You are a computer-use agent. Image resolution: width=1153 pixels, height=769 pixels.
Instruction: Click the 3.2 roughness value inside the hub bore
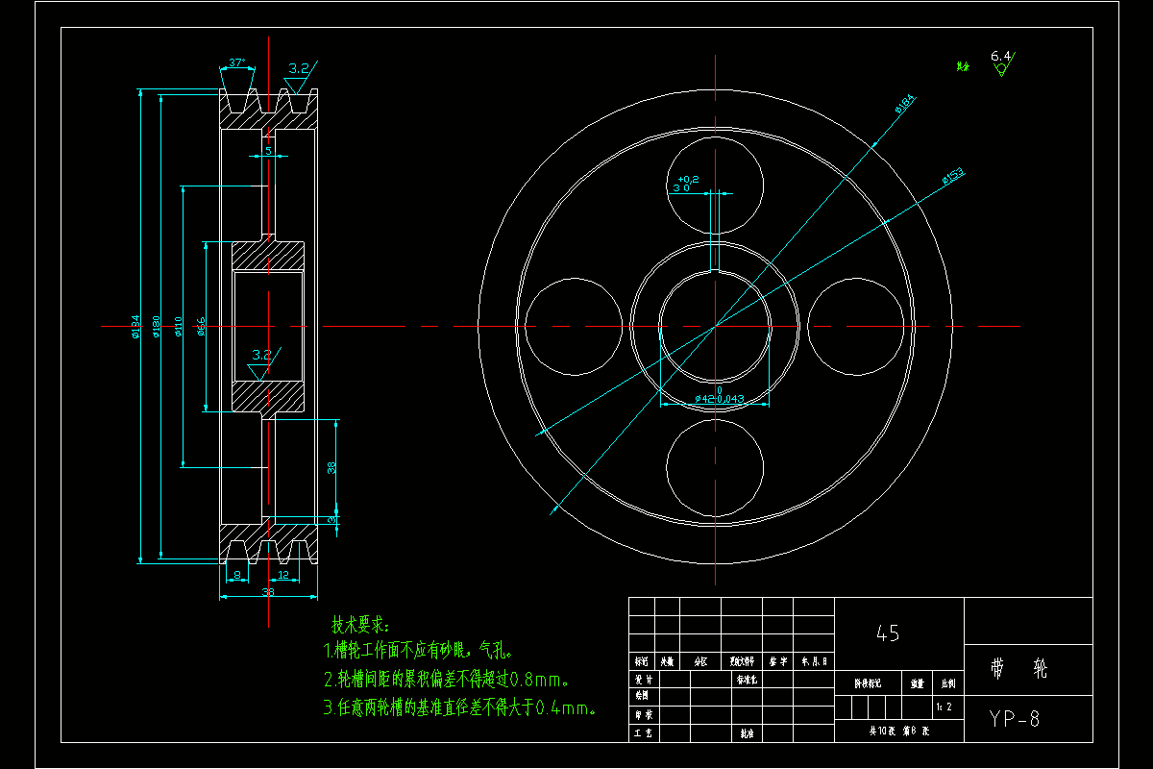click(x=261, y=355)
